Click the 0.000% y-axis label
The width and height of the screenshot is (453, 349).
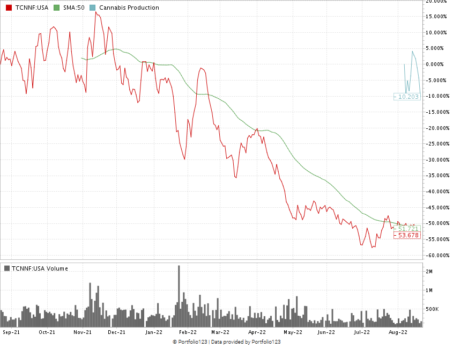(435, 64)
